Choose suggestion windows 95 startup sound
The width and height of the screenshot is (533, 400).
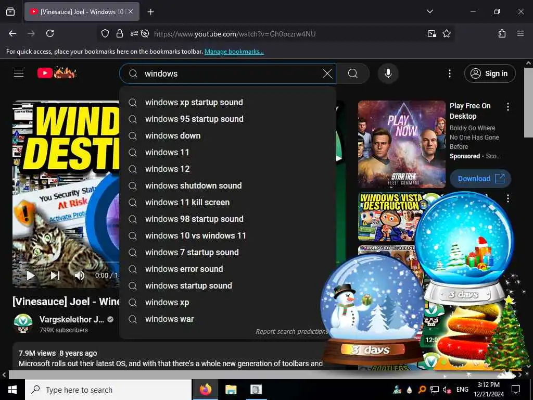tap(228, 119)
